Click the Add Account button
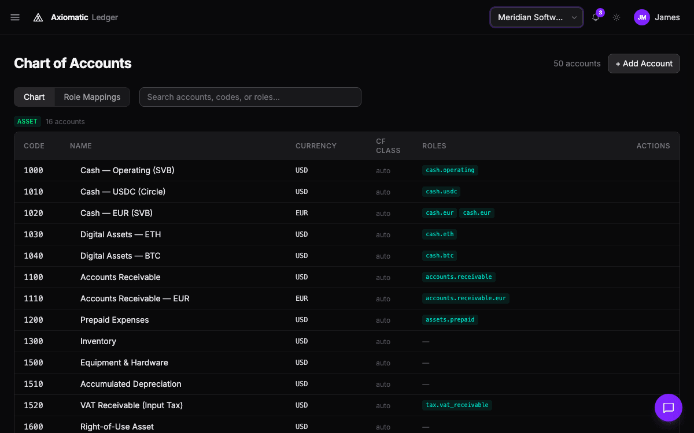 pyautogui.click(x=644, y=64)
